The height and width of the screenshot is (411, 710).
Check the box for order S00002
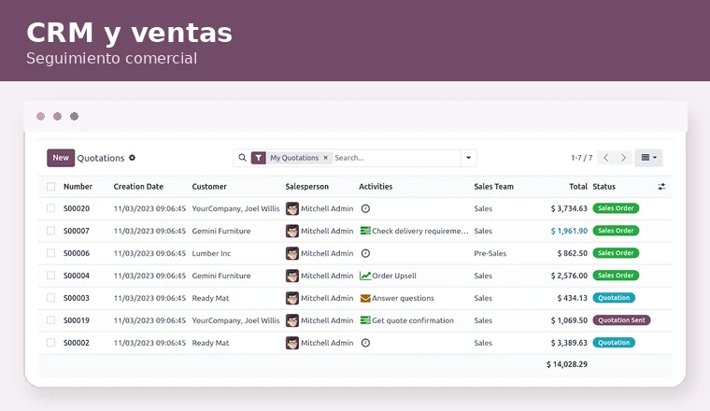point(50,343)
